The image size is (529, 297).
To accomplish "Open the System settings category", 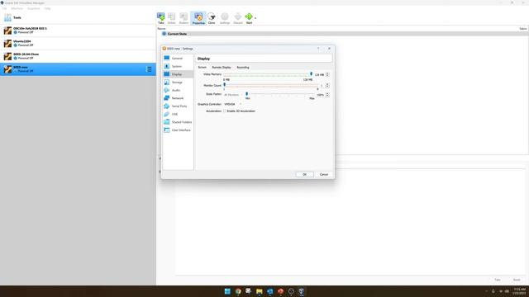I will 178,66.
